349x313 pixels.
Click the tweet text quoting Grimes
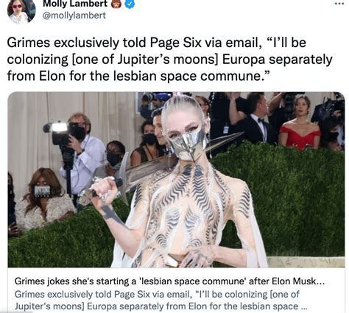pyautogui.click(x=169, y=60)
